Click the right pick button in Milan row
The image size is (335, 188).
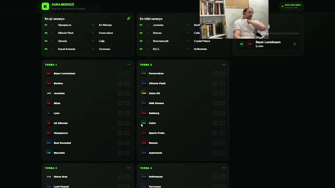click(127, 103)
